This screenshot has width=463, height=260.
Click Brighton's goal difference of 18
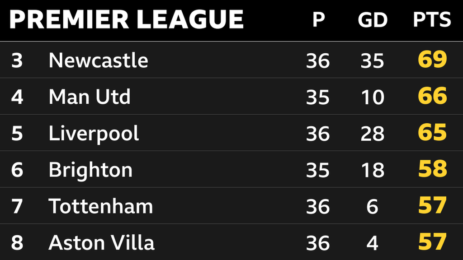click(x=373, y=170)
